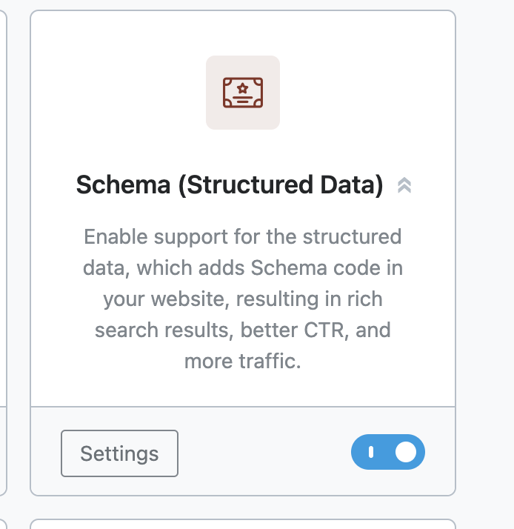Click the description line 'Enable support for the structured'
Screen dimensions: 514x529
(x=243, y=236)
